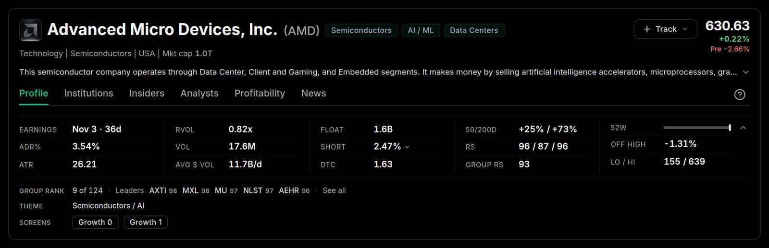Open leader ticker AXTI
This screenshot has height=248, width=769.
point(158,190)
